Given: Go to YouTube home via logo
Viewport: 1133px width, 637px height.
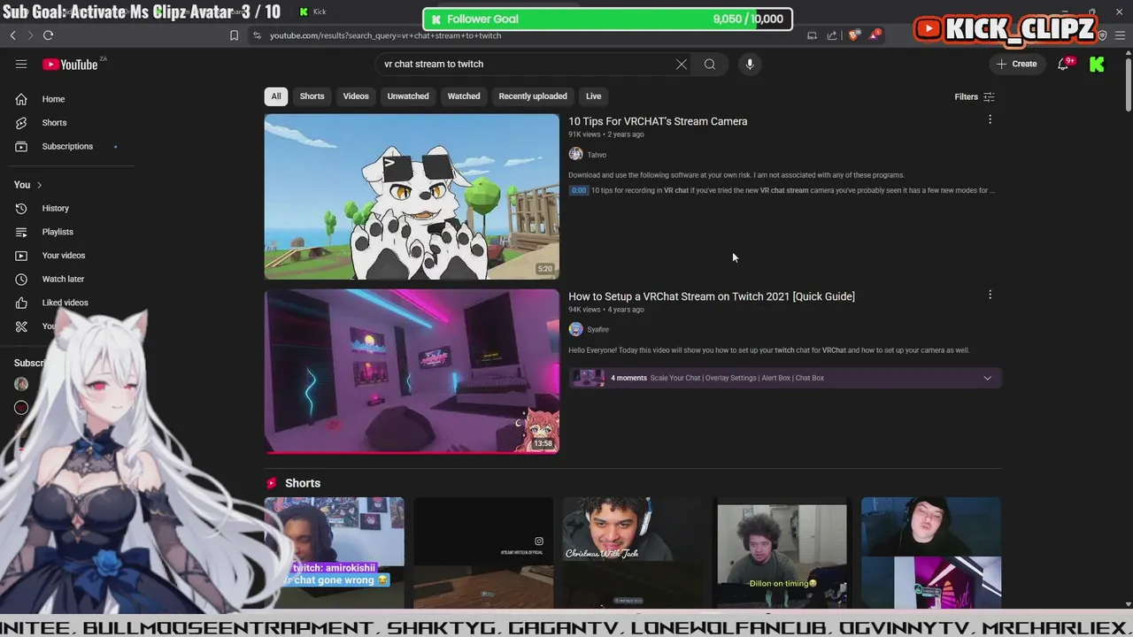Looking at the screenshot, I should pos(71,64).
